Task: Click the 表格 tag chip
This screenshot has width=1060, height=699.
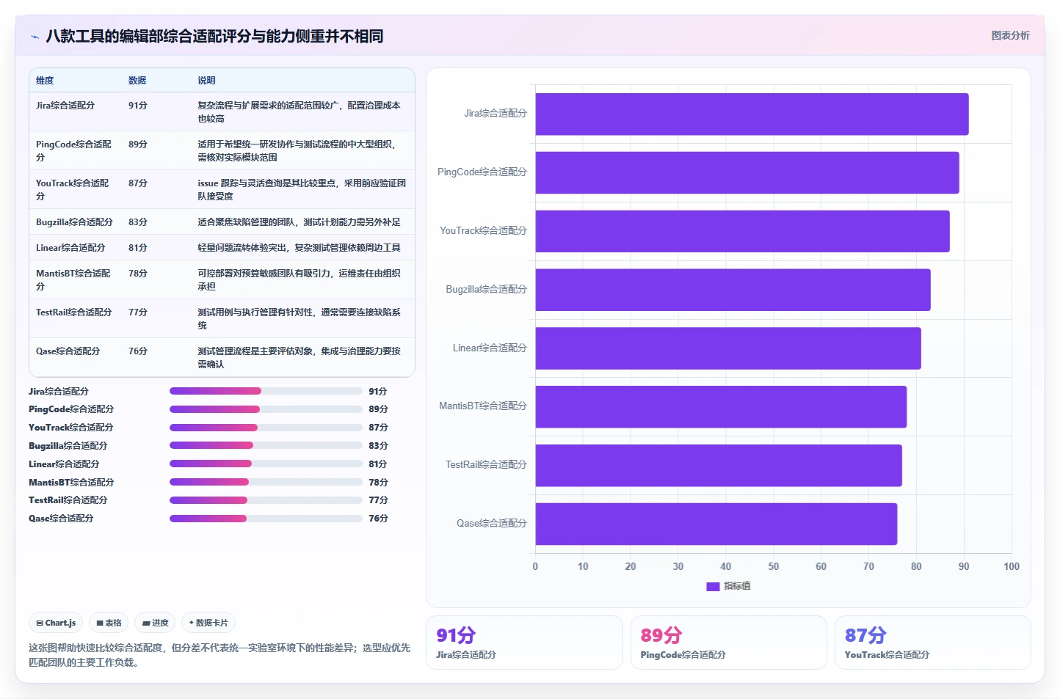Action: pyautogui.click(x=109, y=623)
